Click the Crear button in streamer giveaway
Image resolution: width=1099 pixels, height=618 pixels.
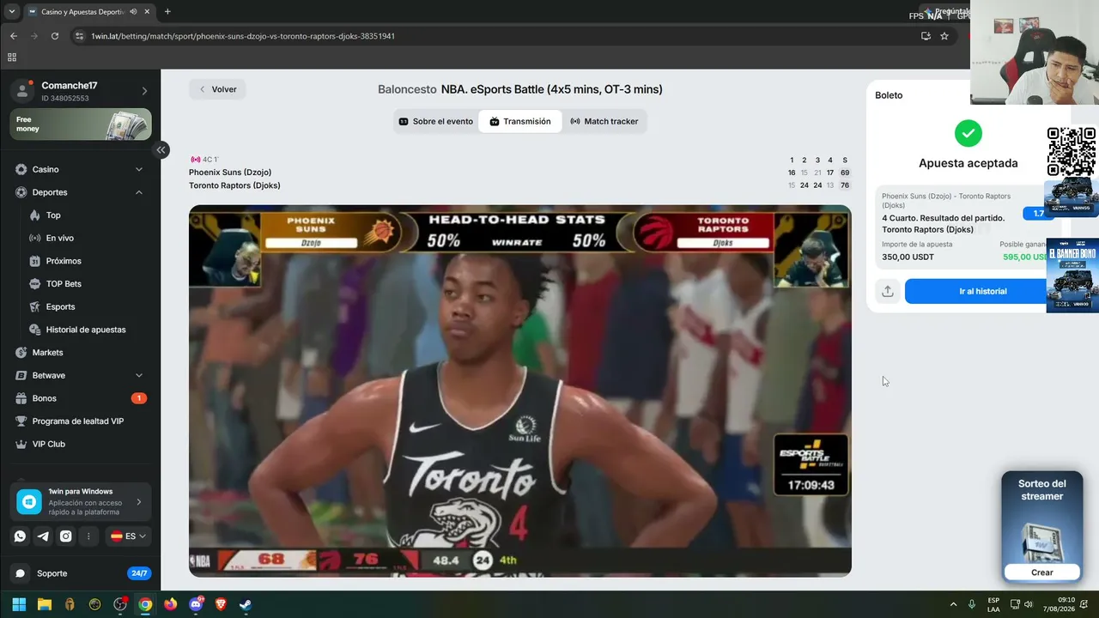point(1042,573)
